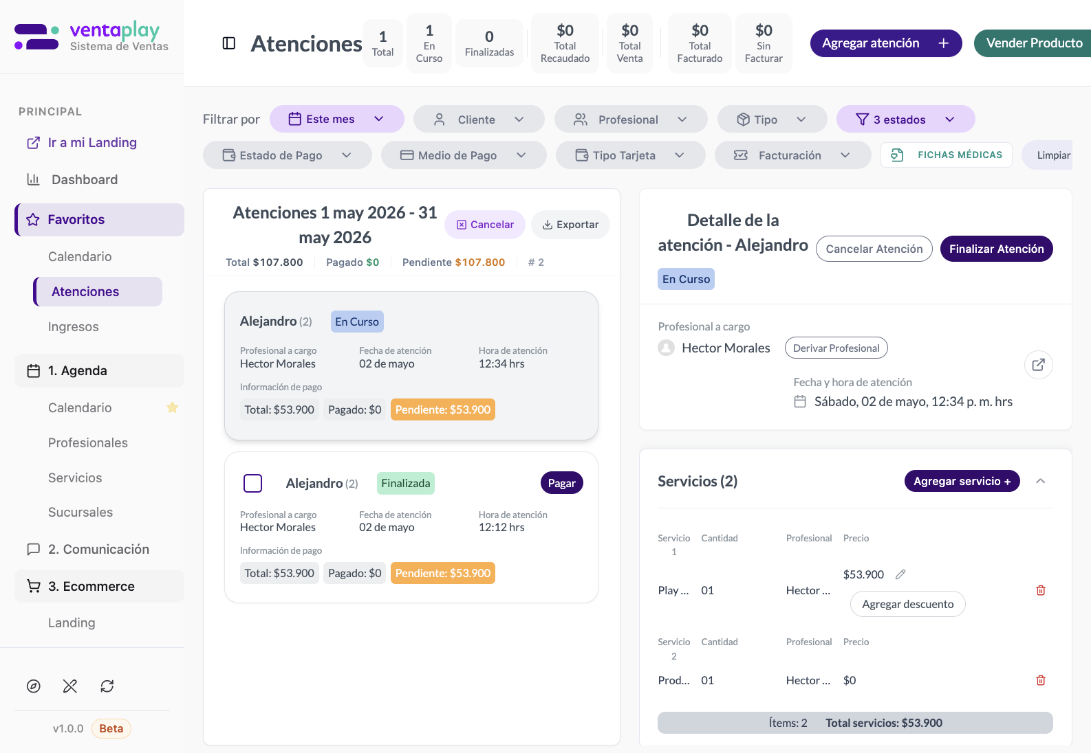Click the Agenda calendar icon

point(34,371)
